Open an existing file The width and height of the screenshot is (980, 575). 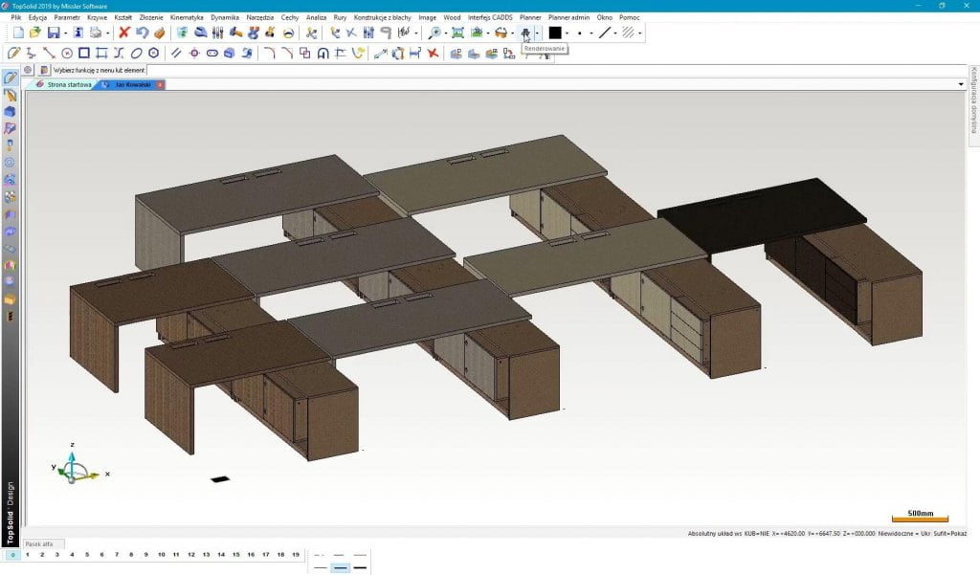[x=33, y=33]
